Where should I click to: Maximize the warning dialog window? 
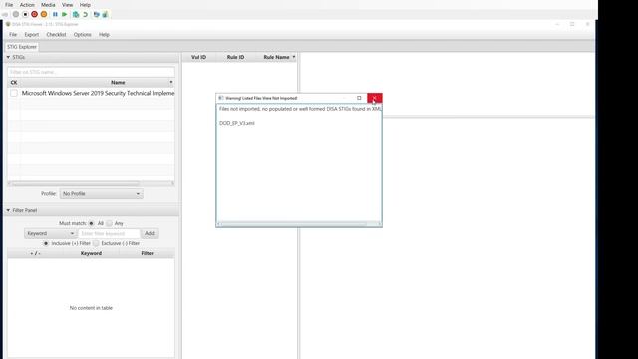359,98
